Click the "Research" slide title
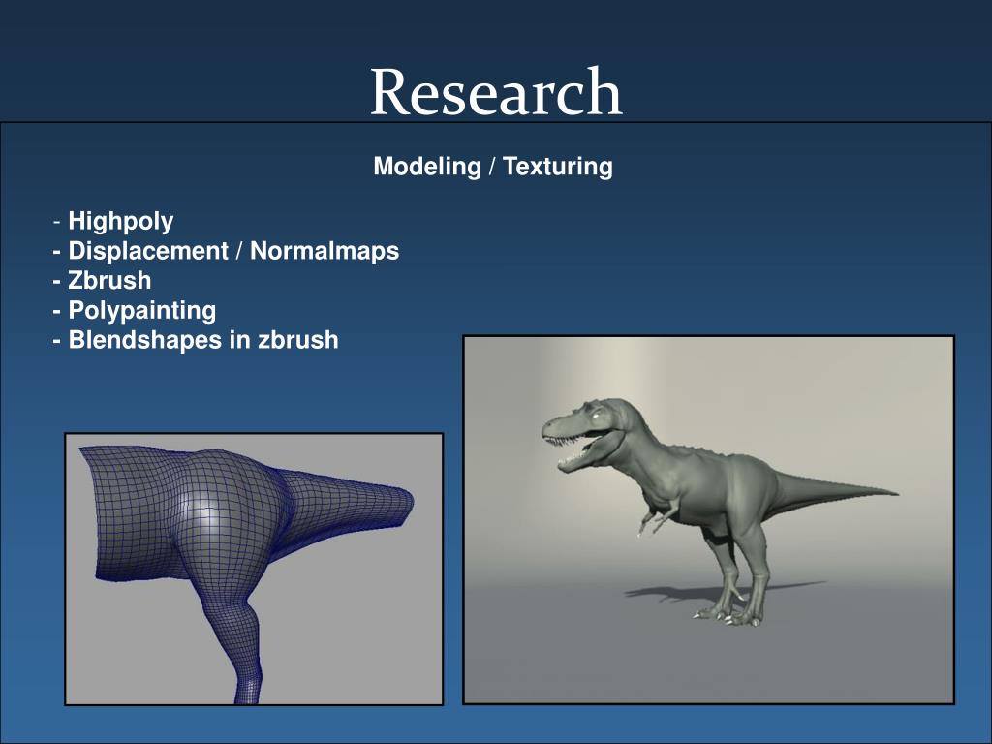 [496, 92]
